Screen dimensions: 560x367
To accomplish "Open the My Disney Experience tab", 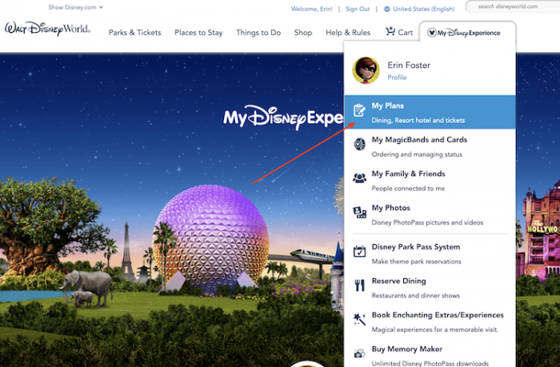I will coord(467,33).
